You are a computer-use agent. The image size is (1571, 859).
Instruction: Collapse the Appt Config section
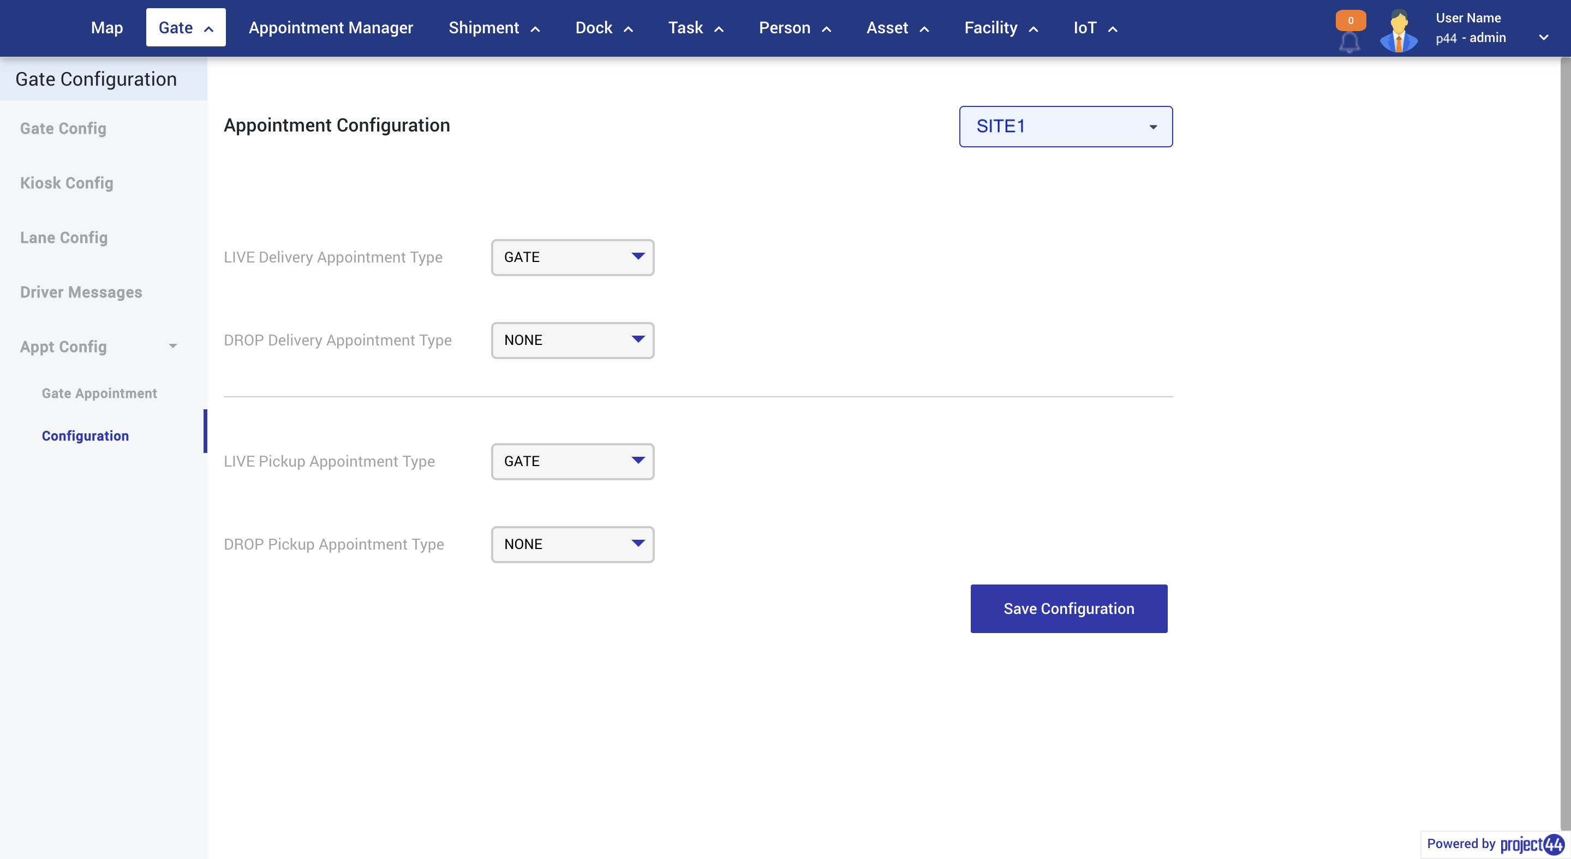click(x=173, y=346)
